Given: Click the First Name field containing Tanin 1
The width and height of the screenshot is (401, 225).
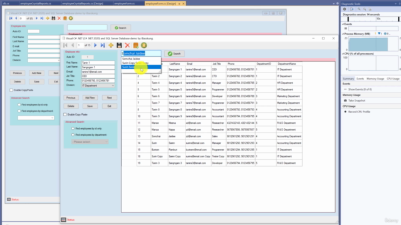Looking at the screenshot, I should point(98,62).
